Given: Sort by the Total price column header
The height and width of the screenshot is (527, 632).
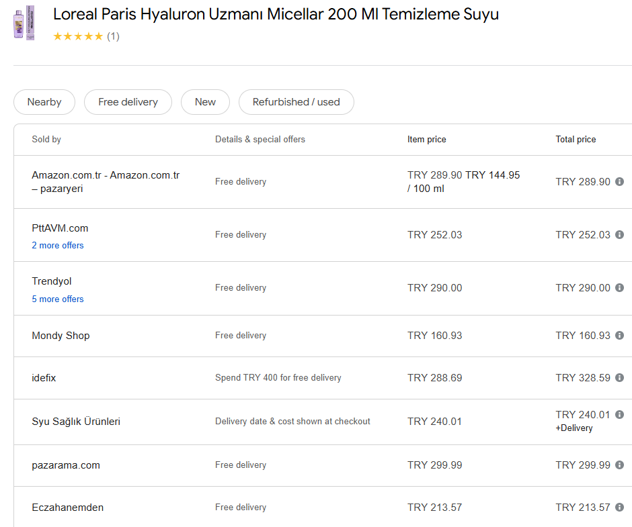Looking at the screenshot, I should click(576, 139).
